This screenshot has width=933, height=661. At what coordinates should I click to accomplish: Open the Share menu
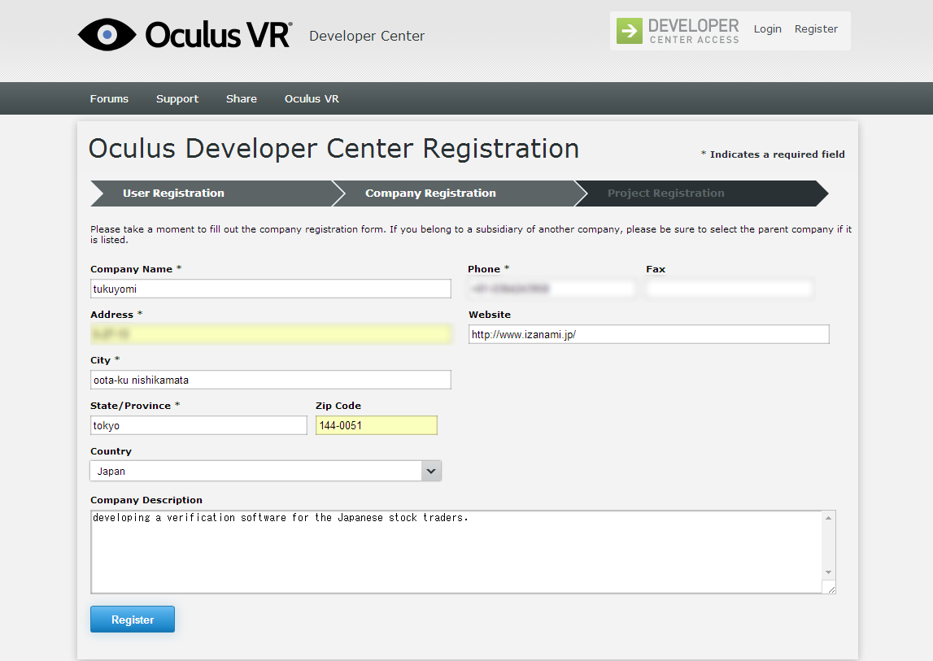pyautogui.click(x=241, y=98)
